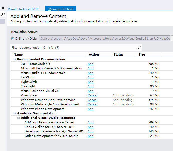This screenshot has width=173, height=151.
Task: Select 'Windows Phone Development' row name
Action: [43, 109]
